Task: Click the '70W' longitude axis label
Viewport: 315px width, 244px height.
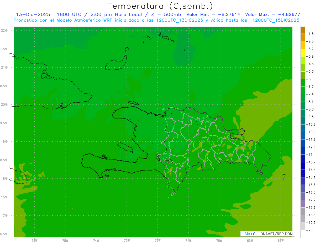Action: (219, 240)
